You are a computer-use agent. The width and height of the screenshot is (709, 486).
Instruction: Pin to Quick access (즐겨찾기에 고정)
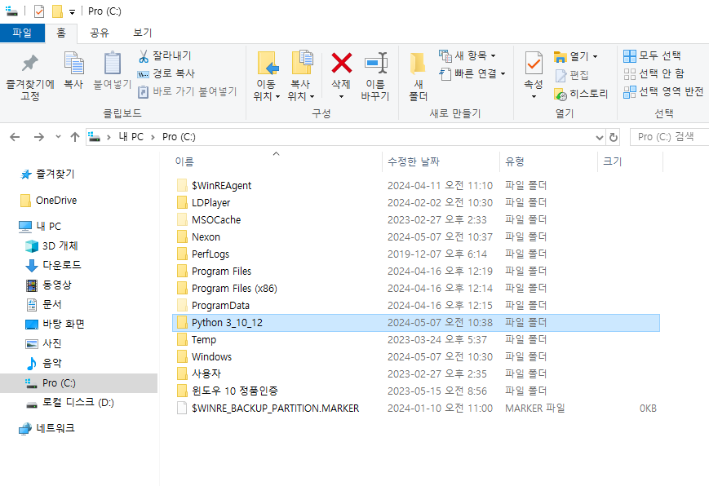click(x=30, y=77)
